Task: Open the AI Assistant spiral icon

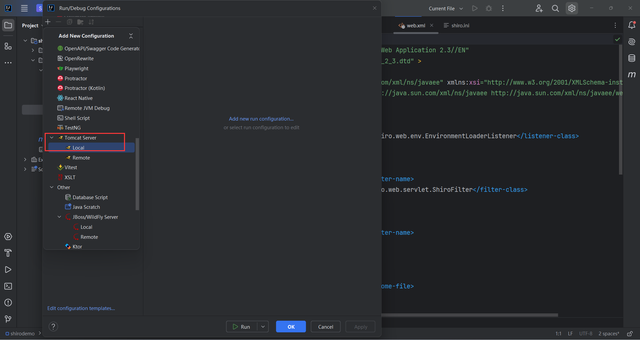Action: click(x=632, y=42)
